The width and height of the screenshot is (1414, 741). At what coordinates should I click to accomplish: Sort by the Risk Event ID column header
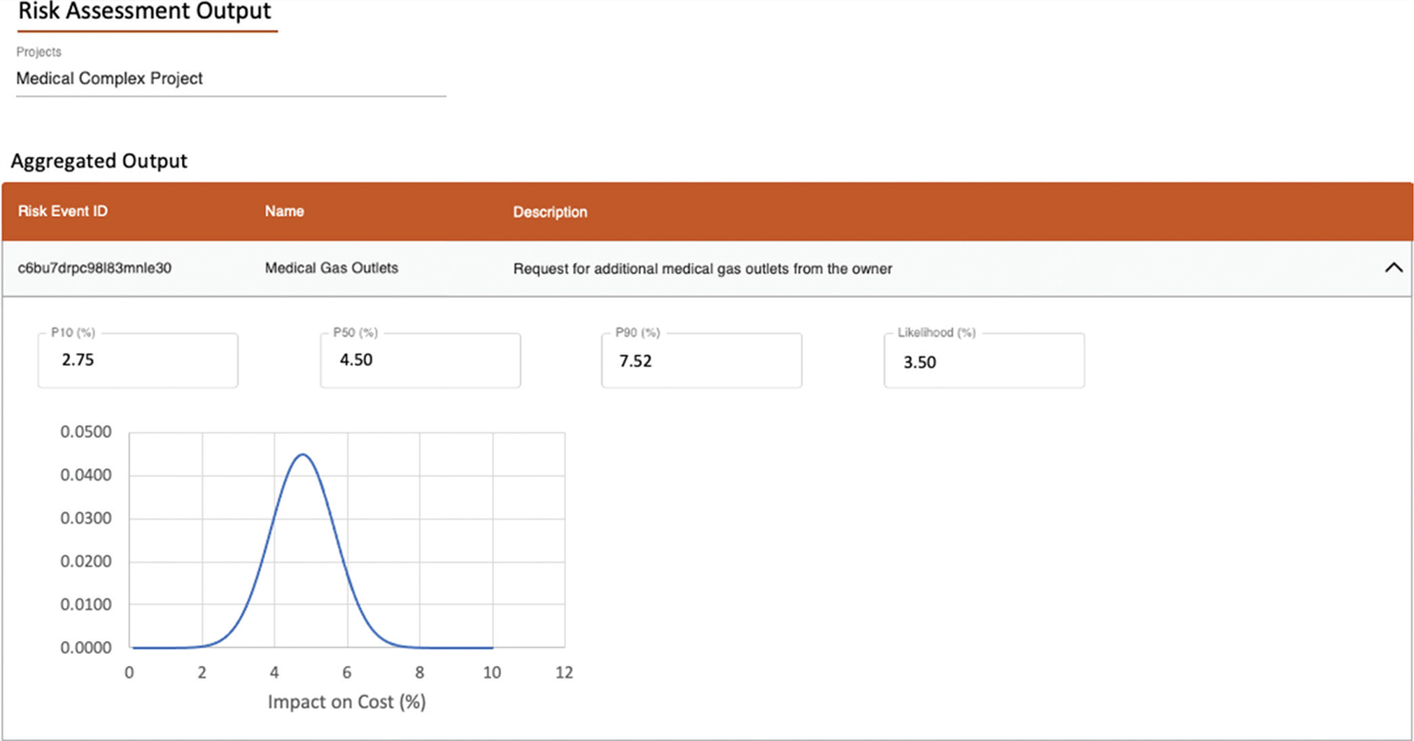tap(63, 211)
